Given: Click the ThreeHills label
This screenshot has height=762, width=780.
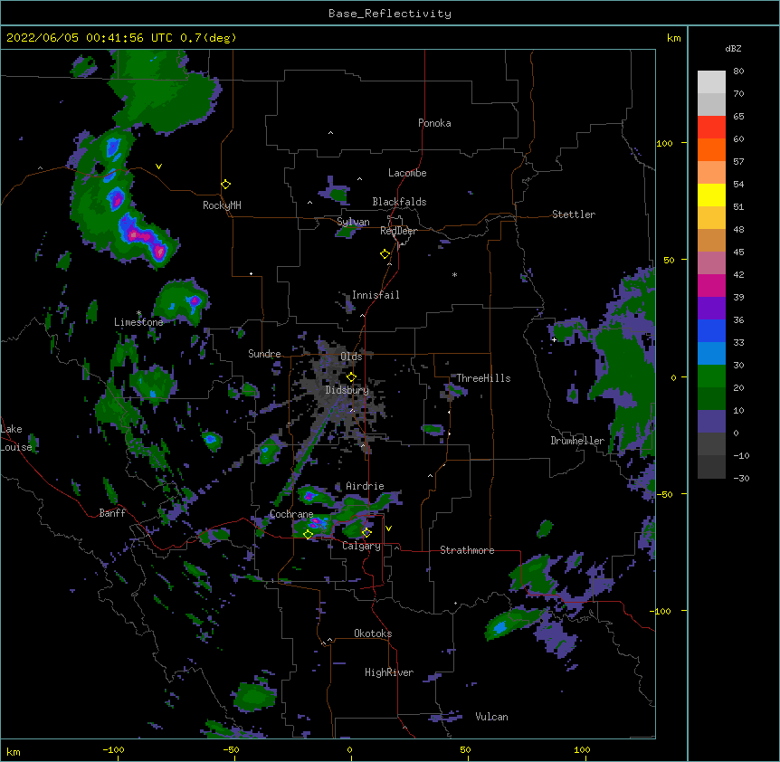Looking at the screenshot, I should point(483,378).
